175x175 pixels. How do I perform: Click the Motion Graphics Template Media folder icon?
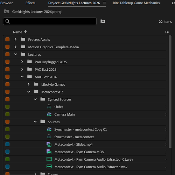[x=23, y=47]
